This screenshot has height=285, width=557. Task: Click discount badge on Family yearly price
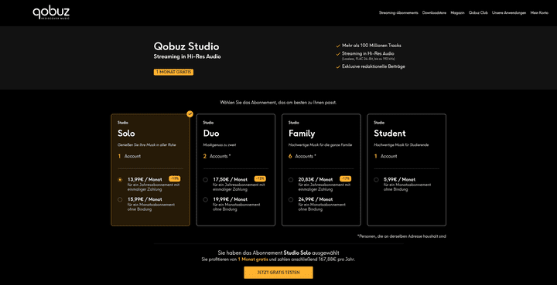point(345,178)
